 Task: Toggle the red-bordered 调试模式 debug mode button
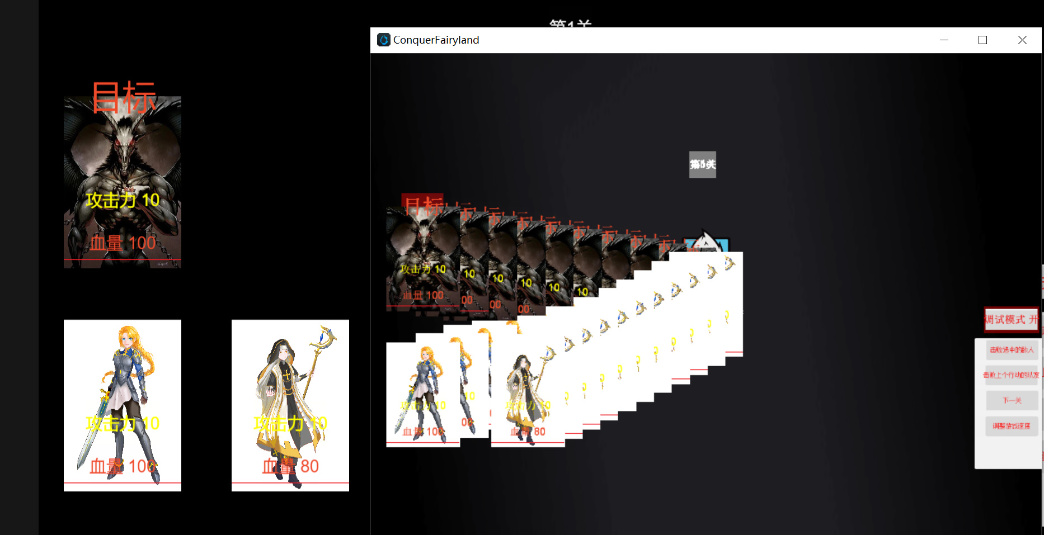pyautogui.click(x=1012, y=320)
